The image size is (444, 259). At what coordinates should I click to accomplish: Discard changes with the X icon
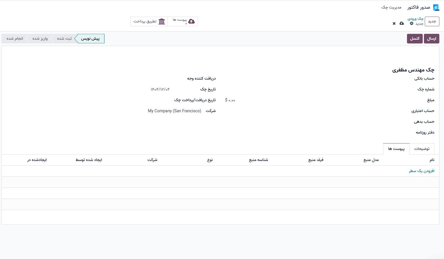[394, 23]
